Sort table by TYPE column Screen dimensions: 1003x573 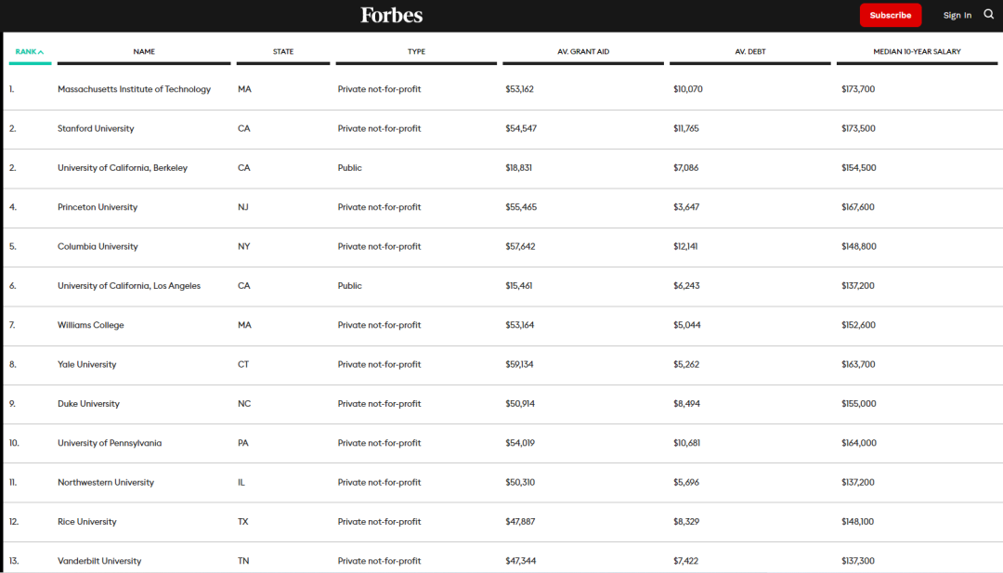coord(416,52)
